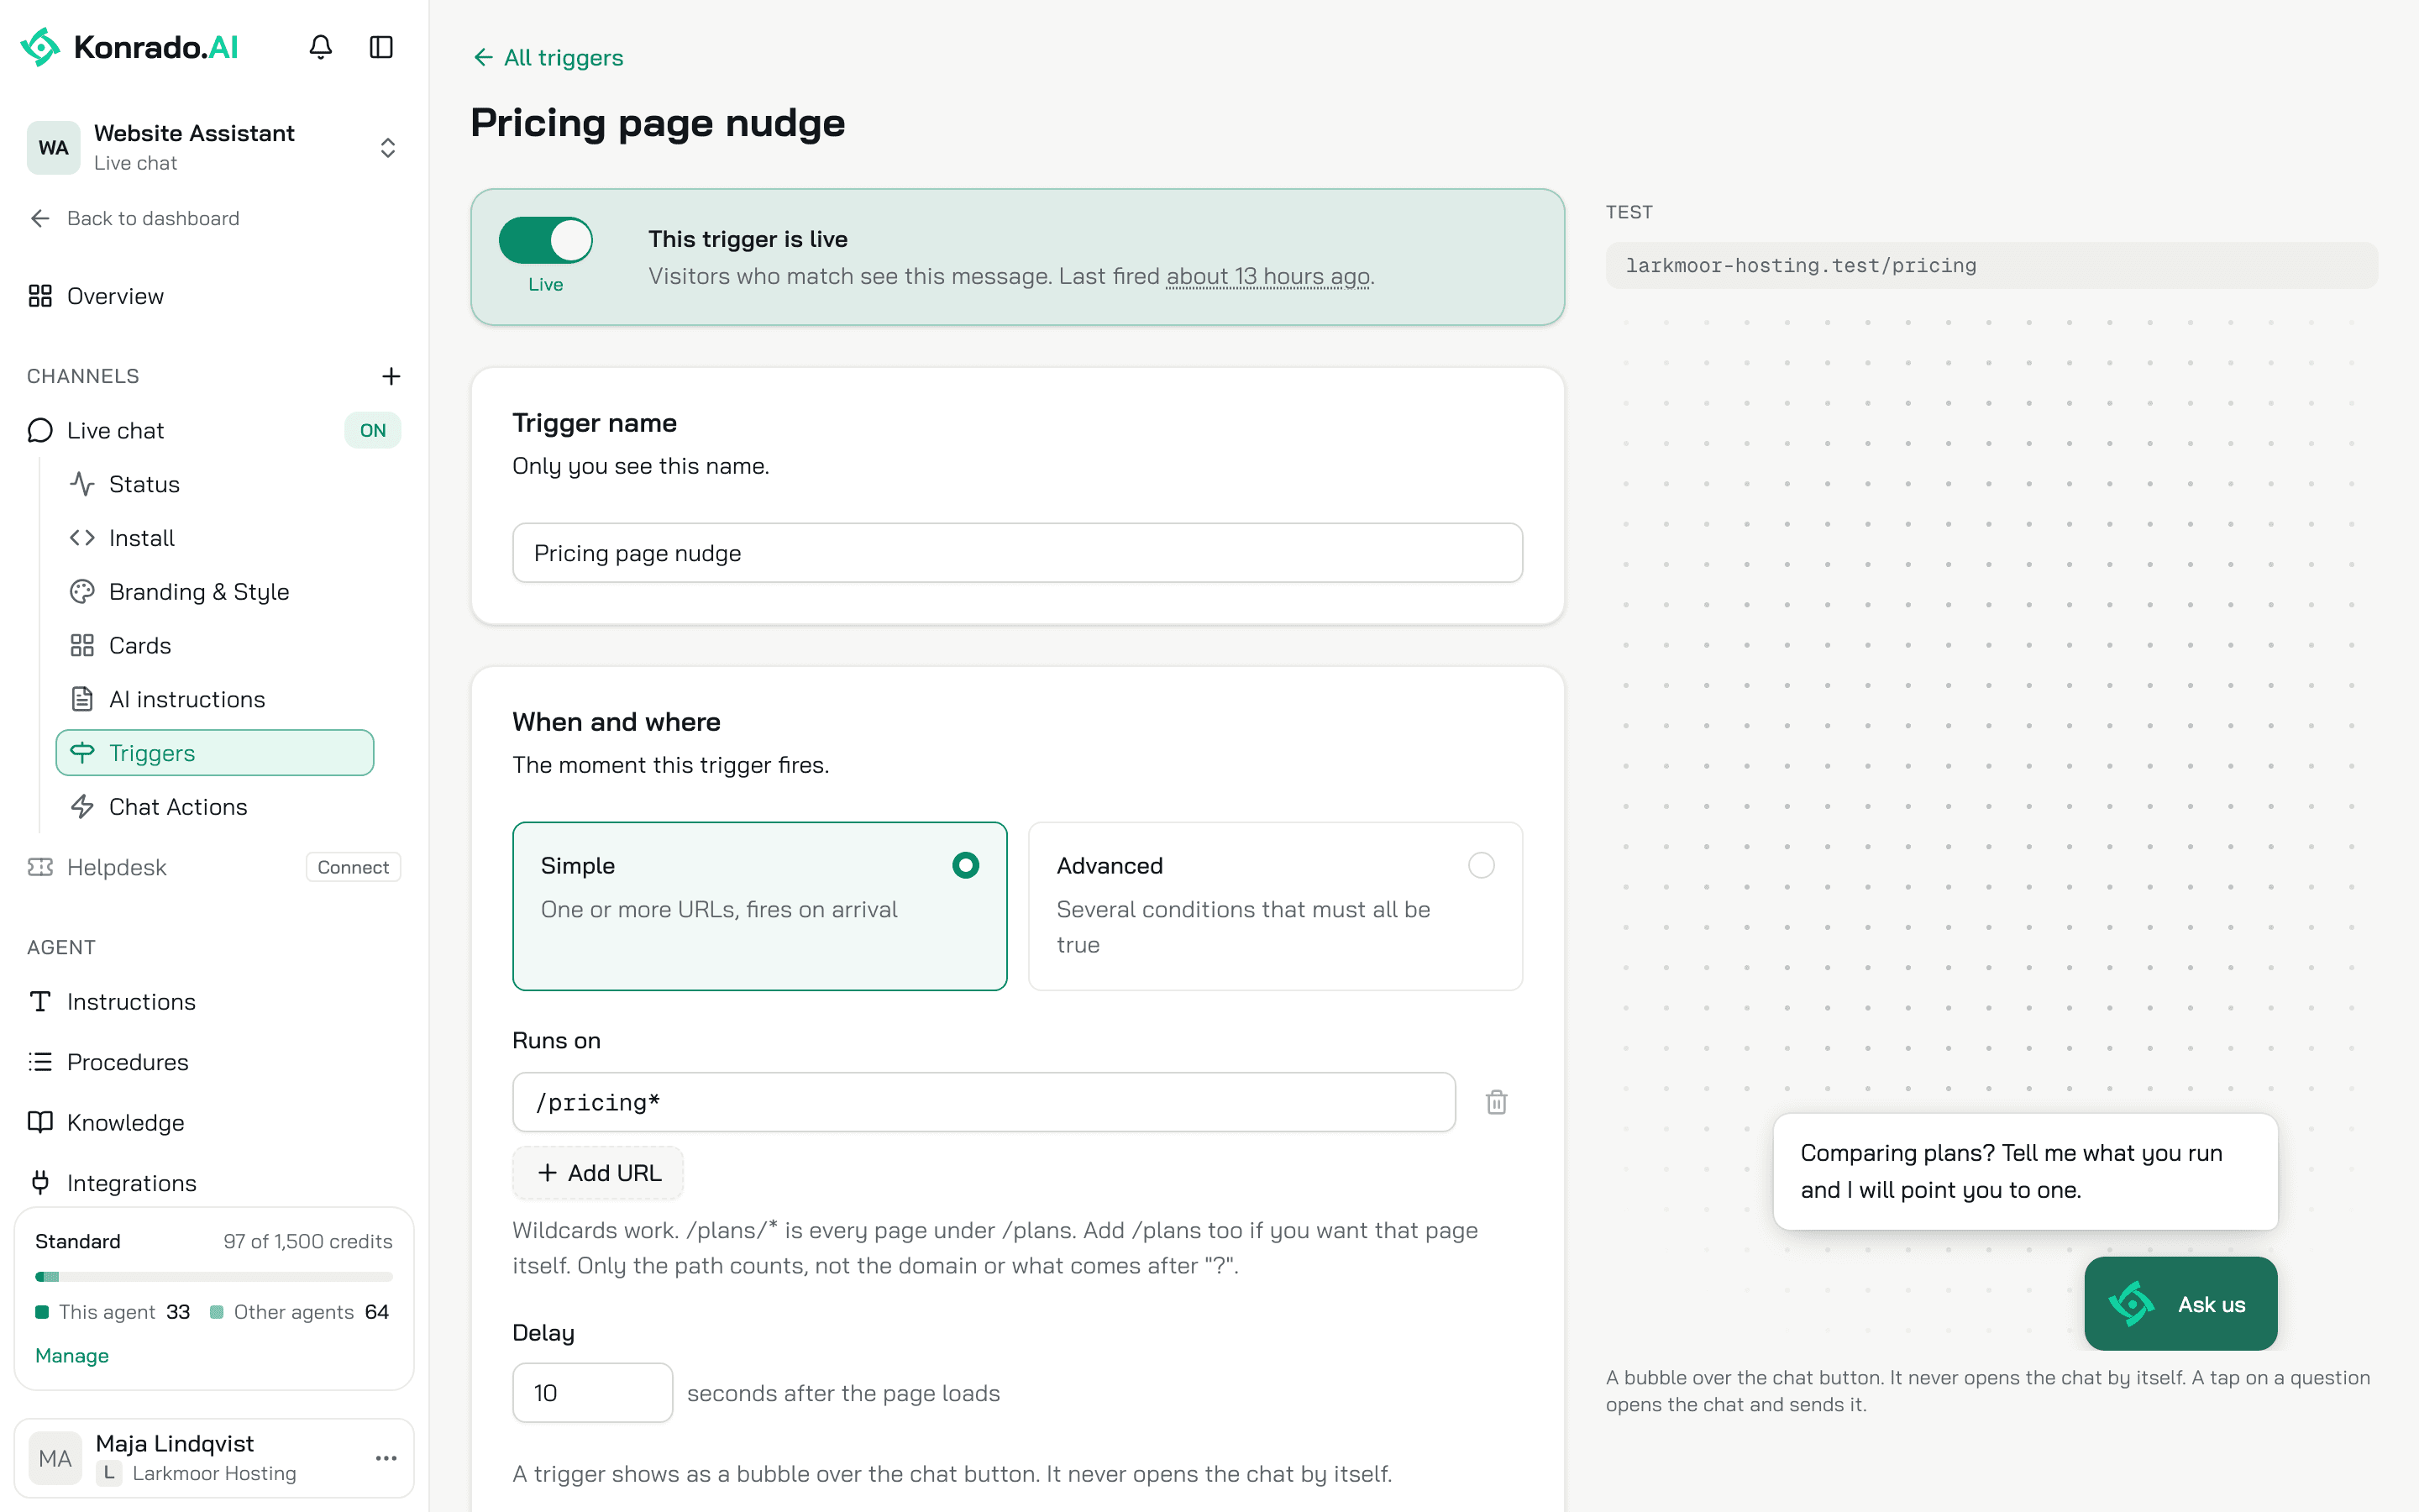Image resolution: width=2419 pixels, height=1512 pixels.
Task: Click the delay seconds field
Action: 593,1393
